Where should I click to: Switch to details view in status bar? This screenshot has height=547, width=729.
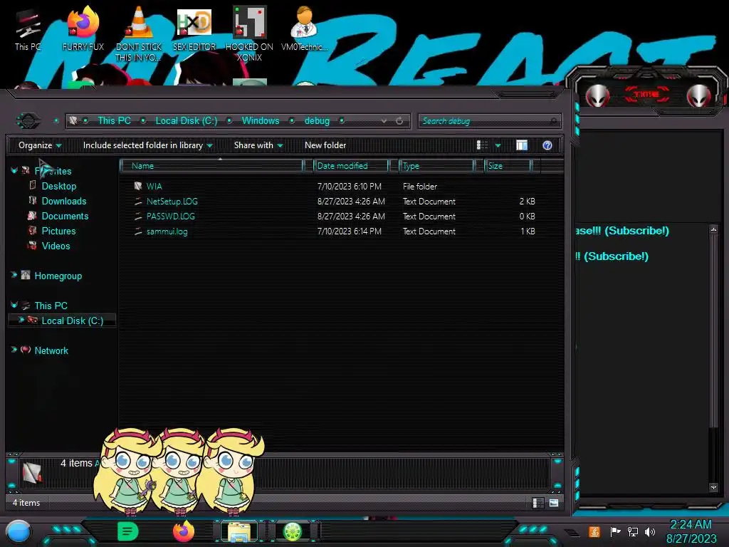coord(538,503)
